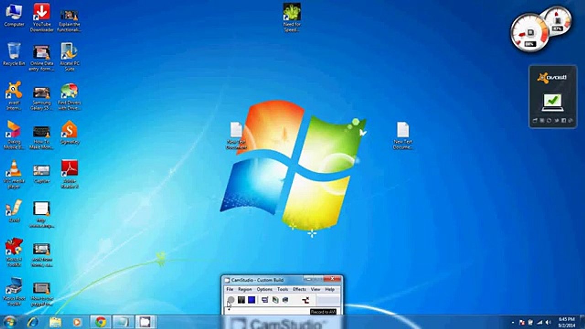
Task: Open the Help menu in CamStudio
Action: coord(330,289)
